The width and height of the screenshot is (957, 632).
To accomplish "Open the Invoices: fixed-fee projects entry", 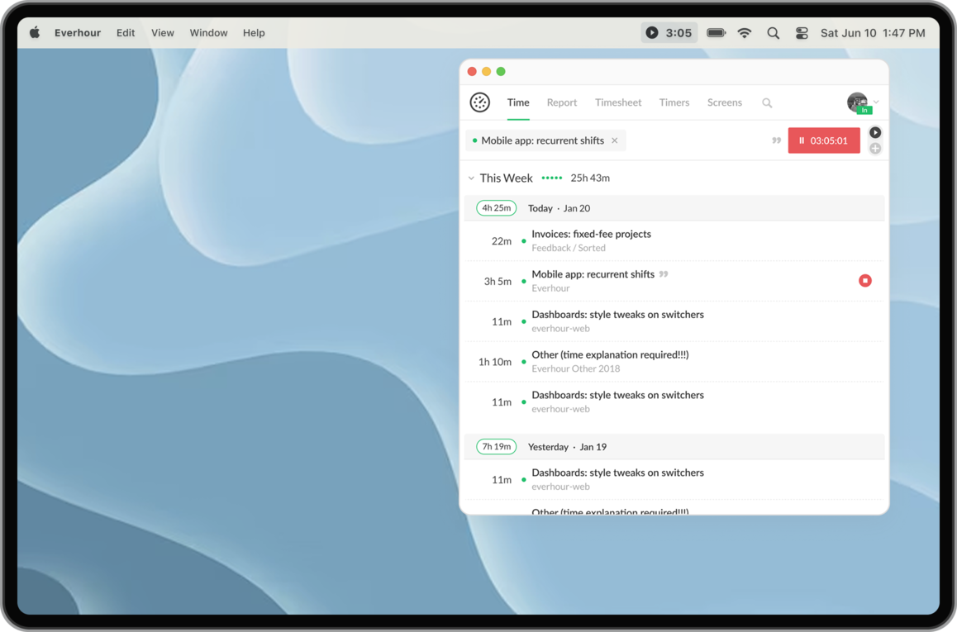I will pos(592,234).
